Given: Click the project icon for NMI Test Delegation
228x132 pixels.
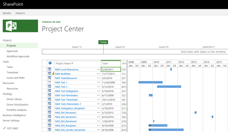Looking at the screenshot, I should [49, 91].
